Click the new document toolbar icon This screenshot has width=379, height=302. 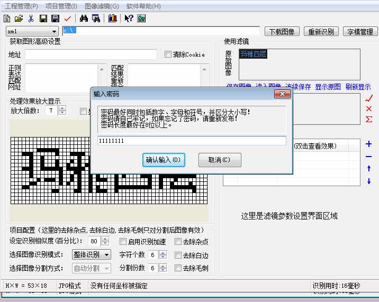pos(7,19)
